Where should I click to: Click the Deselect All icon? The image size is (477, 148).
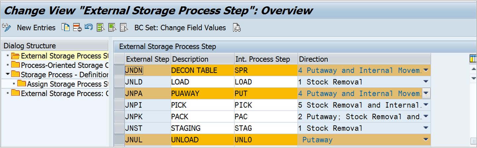point(124,27)
